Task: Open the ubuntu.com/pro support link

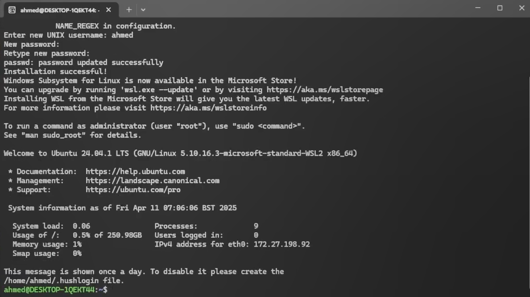Action: point(133,190)
